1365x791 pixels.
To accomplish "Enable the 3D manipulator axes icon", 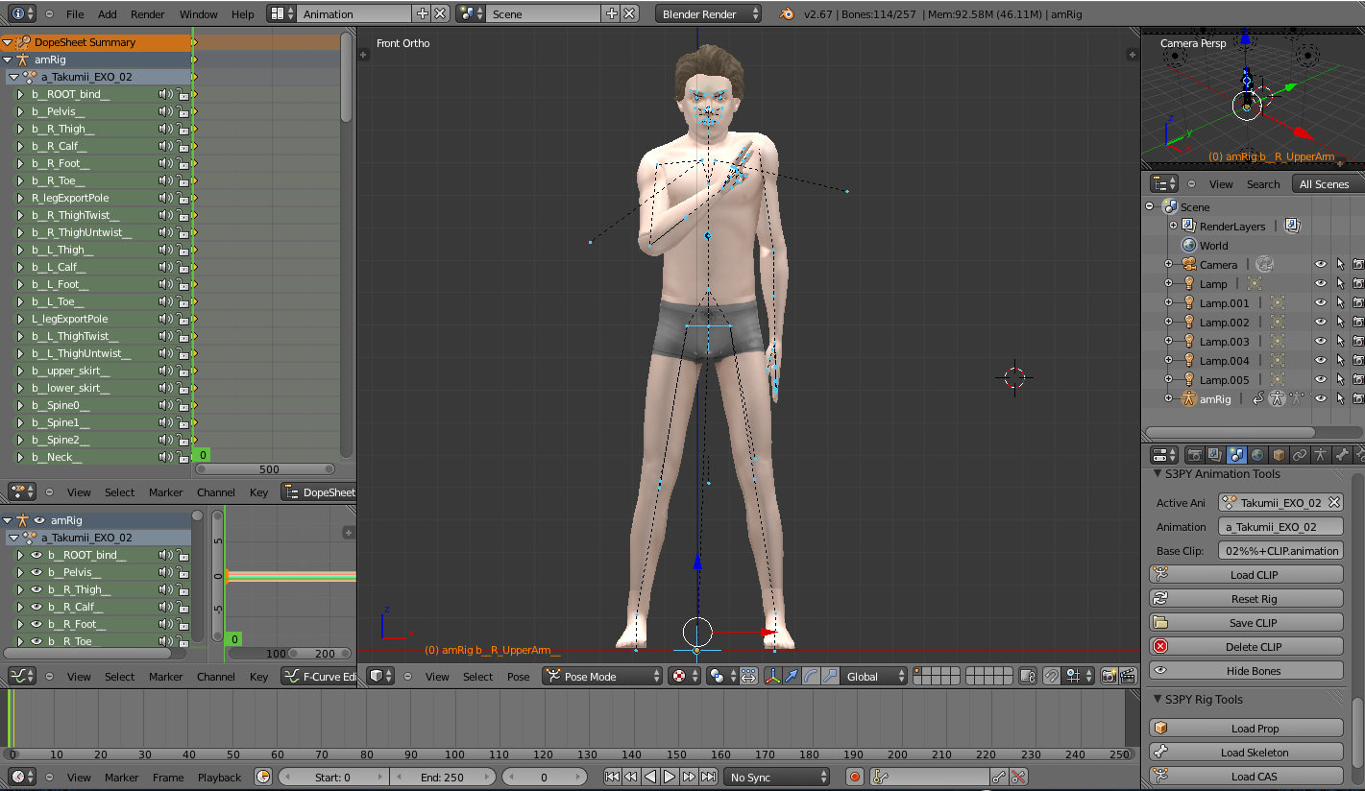I will 772,677.
